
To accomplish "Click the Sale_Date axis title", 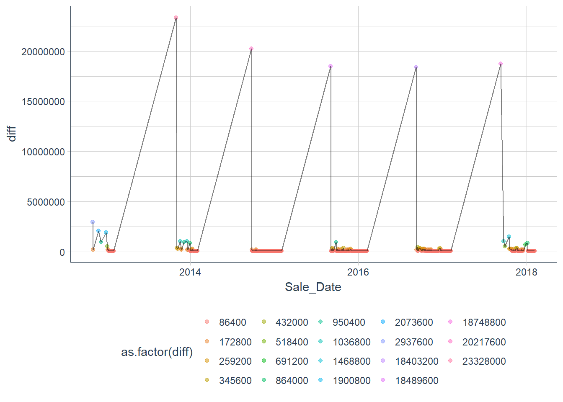I will tap(313, 287).
